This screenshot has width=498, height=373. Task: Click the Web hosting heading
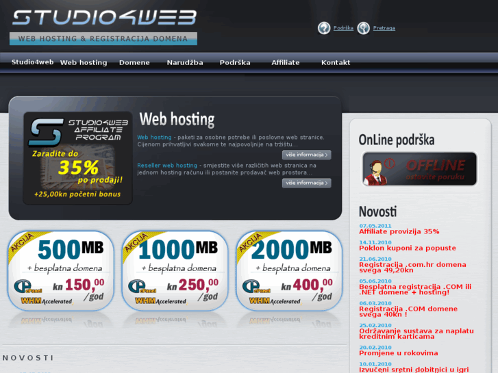coord(177,120)
